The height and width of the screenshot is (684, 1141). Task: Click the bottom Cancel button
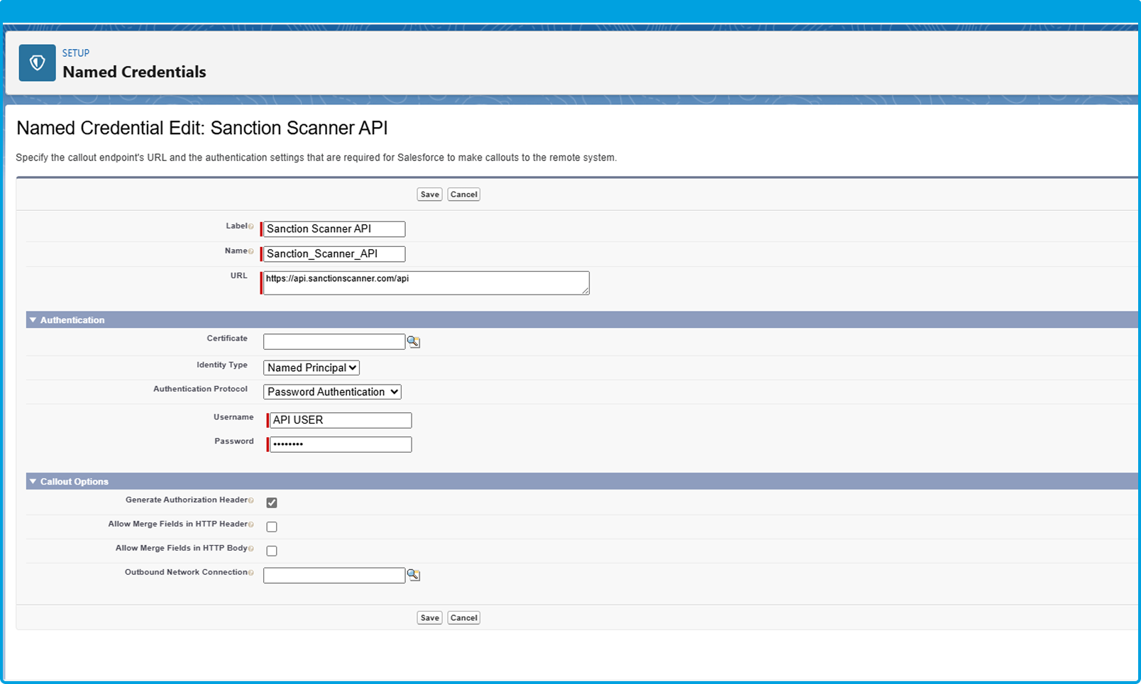tap(463, 618)
